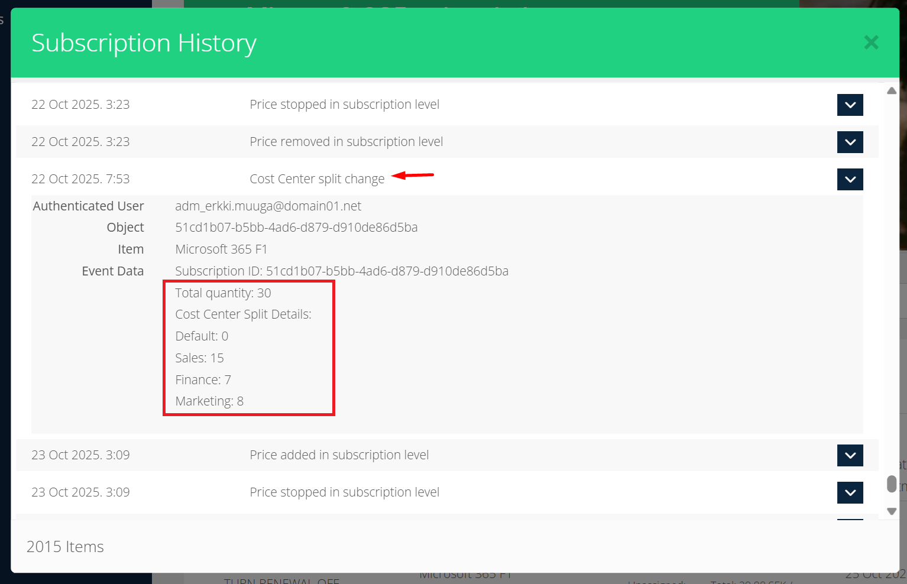Click the adm_erkki.muuga@domain01.net user email
This screenshot has width=907, height=584.
(x=268, y=206)
